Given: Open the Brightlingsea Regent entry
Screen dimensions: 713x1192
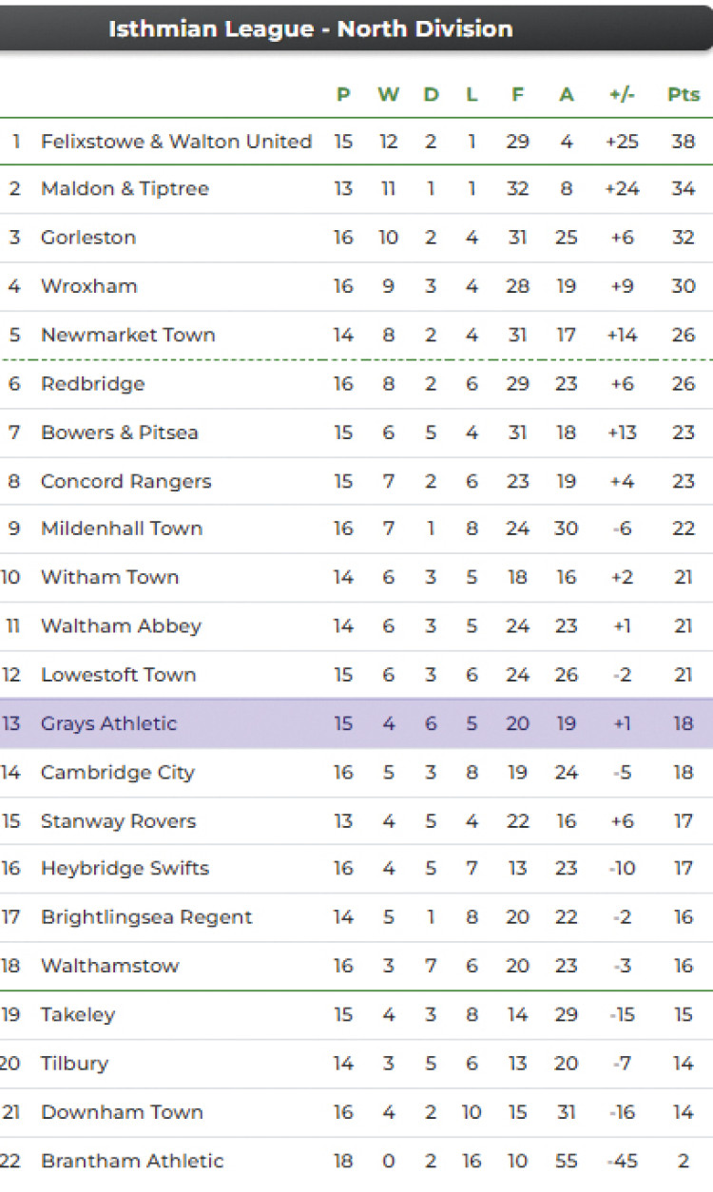Looking at the screenshot, I should [146, 917].
